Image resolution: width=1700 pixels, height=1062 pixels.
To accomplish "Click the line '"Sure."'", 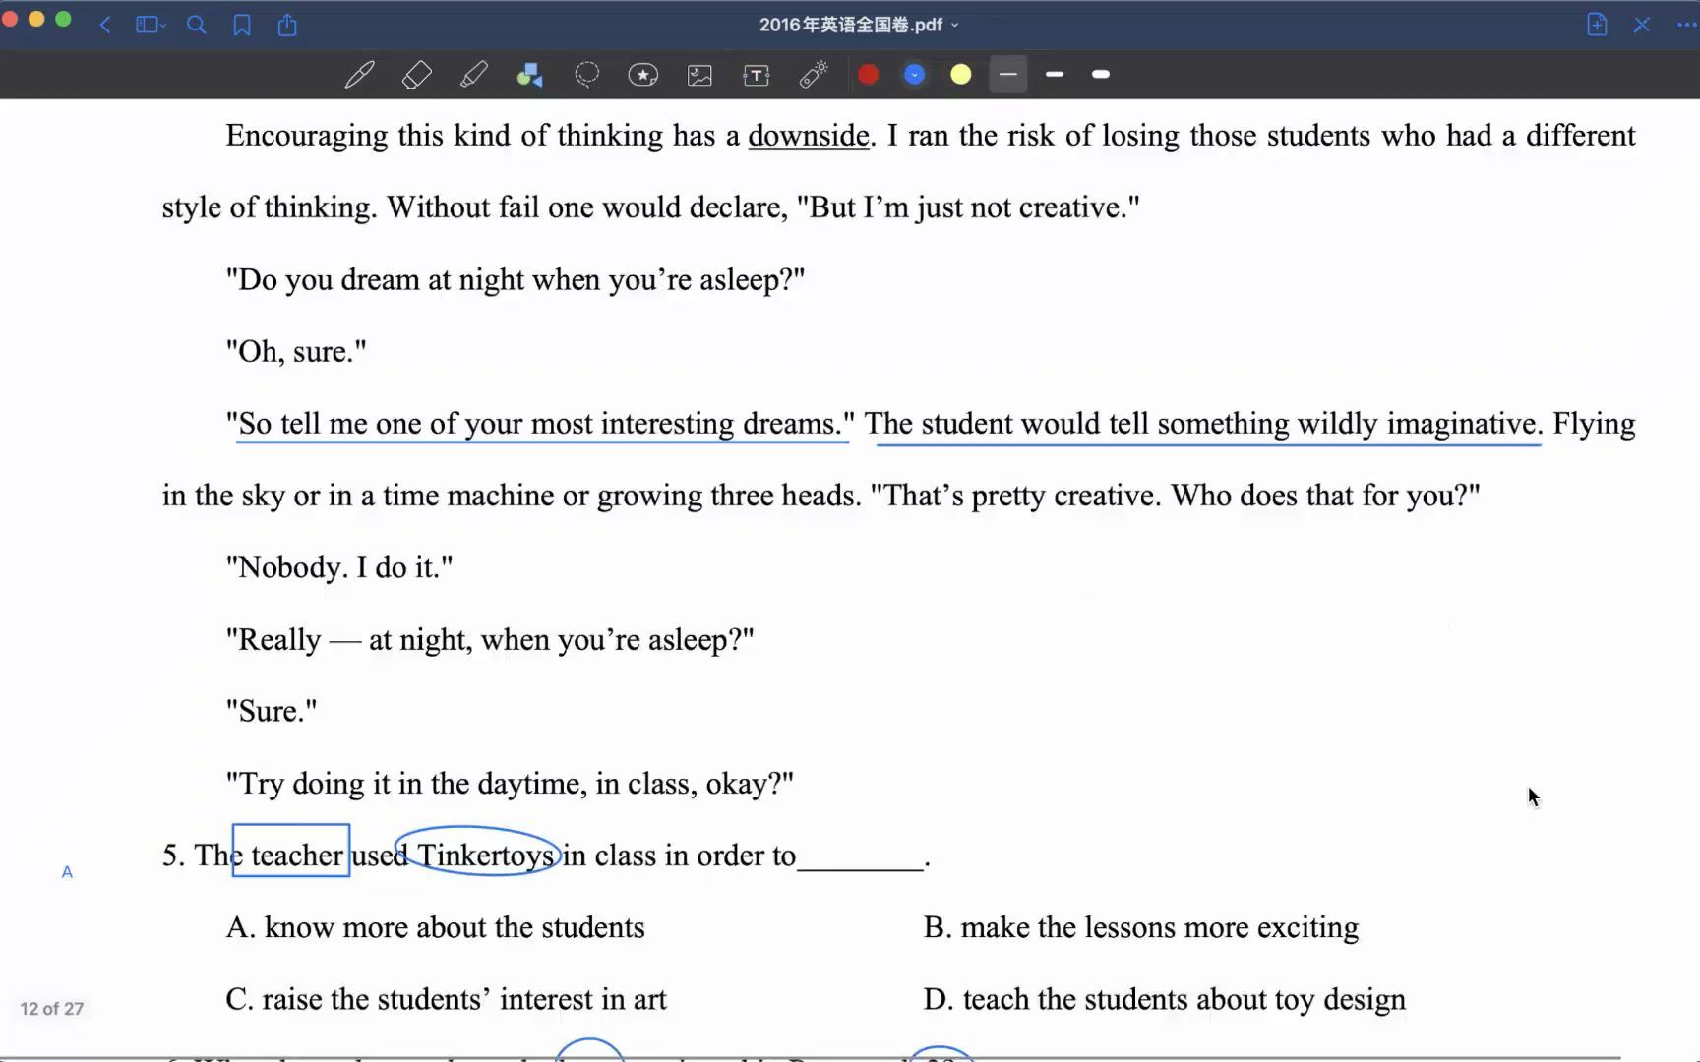I will 272,711.
